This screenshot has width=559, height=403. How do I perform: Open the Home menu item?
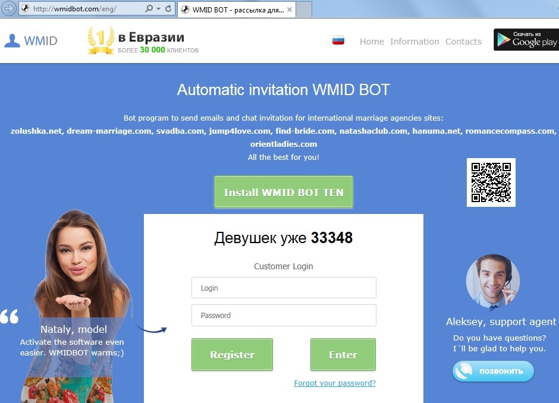click(x=372, y=42)
